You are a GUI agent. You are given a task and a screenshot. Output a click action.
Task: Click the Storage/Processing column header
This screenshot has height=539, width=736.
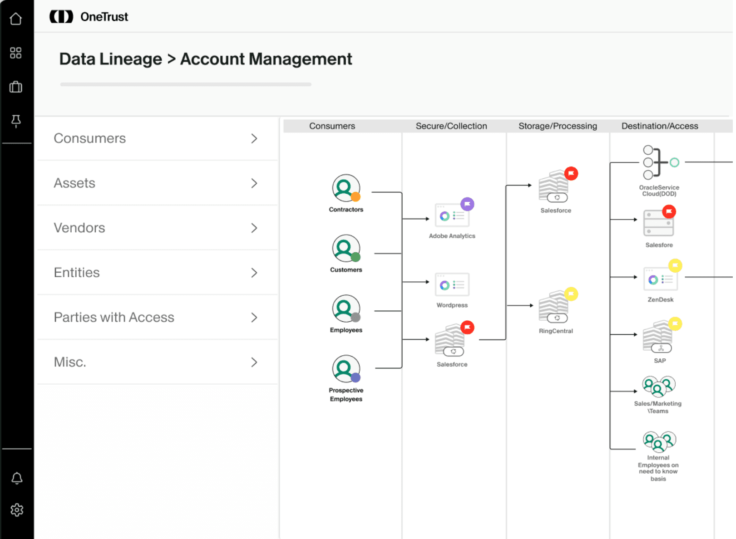[x=558, y=126]
